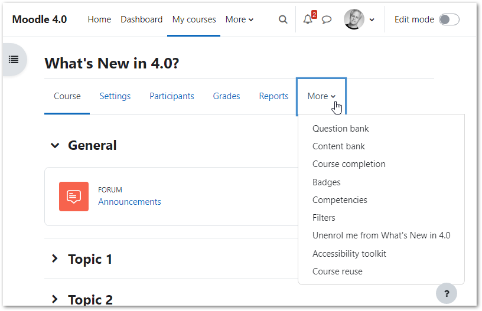Select Question bank from the menu

[341, 129]
